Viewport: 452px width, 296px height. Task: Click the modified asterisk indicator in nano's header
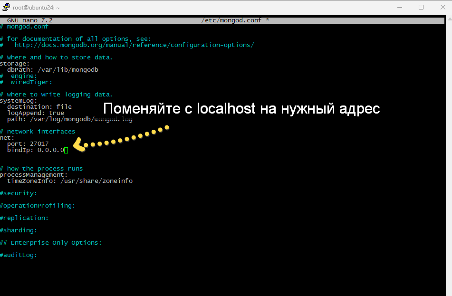(x=267, y=20)
